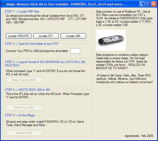Click the cracked PSP image
Image resolution: width=158 pixels, height=141 pixels.
111,40
